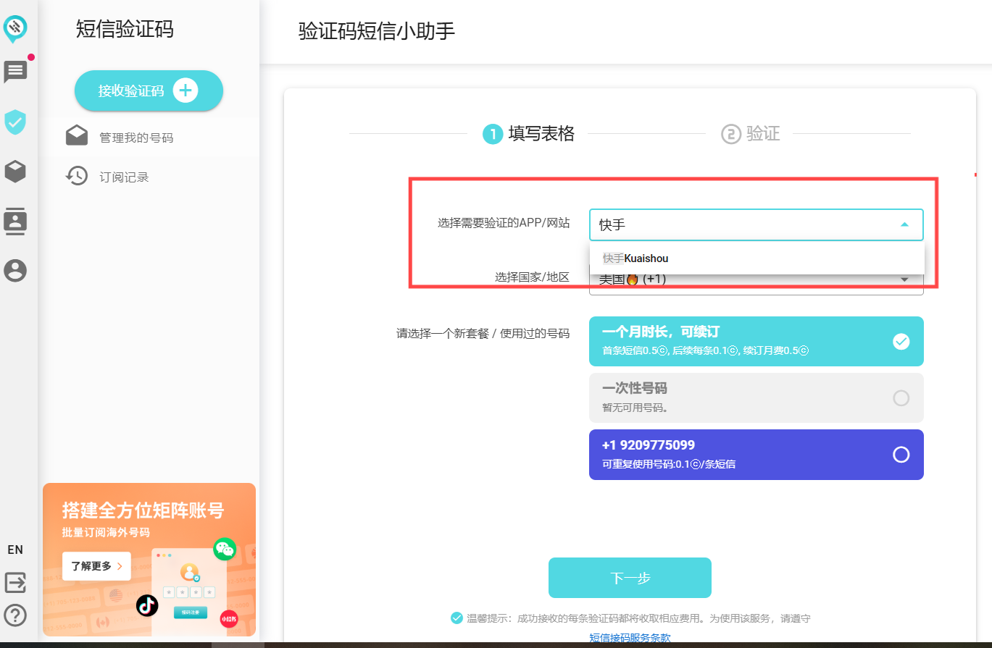The width and height of the screenshot is (992, 648).
Task: Select the 一次性号码 plan option
Action: coord(756,397)
